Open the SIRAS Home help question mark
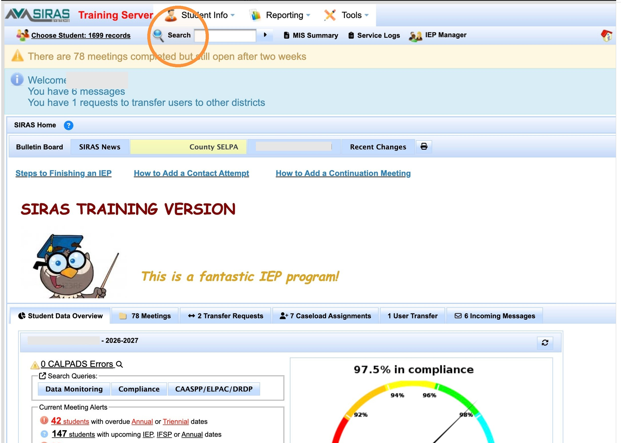 [x=68, y=125]
